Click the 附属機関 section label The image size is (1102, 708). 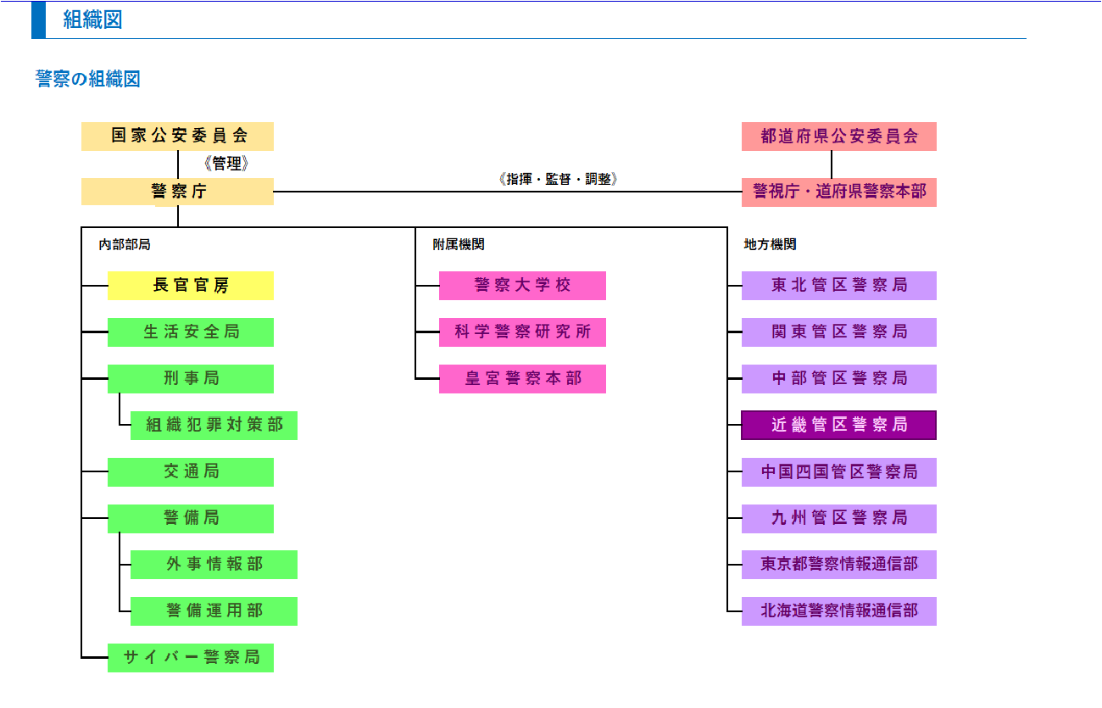point(459,245)
